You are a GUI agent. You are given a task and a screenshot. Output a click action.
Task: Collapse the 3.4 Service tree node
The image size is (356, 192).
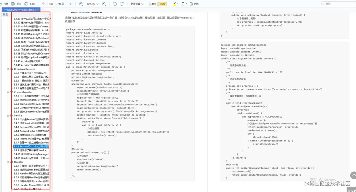coord(8,116)
